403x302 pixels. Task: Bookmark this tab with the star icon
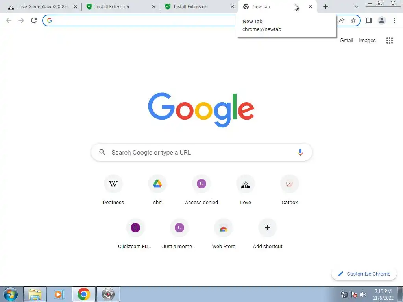(x=353, y=20)
